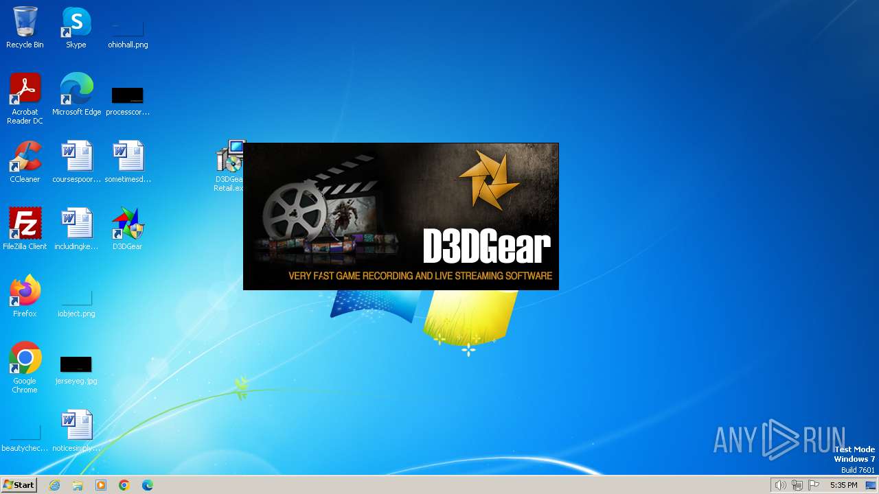
Task: Select the D3DGear desktop shortcut
Action: point(128,229)
